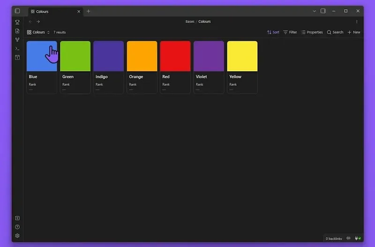Open the Blue colour card image

(x=42, y=56)
